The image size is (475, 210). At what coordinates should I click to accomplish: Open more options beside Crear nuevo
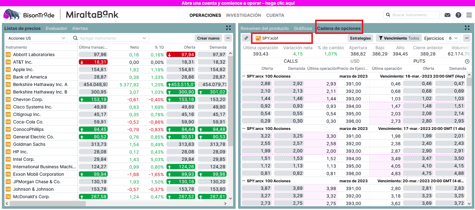click(x=228, y=38)
